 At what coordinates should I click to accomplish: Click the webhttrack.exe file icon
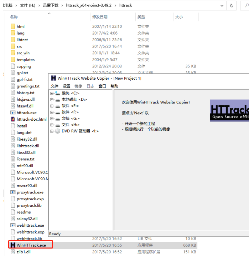coord(13,226)
